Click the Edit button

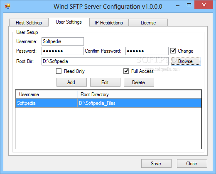point(105,82)
